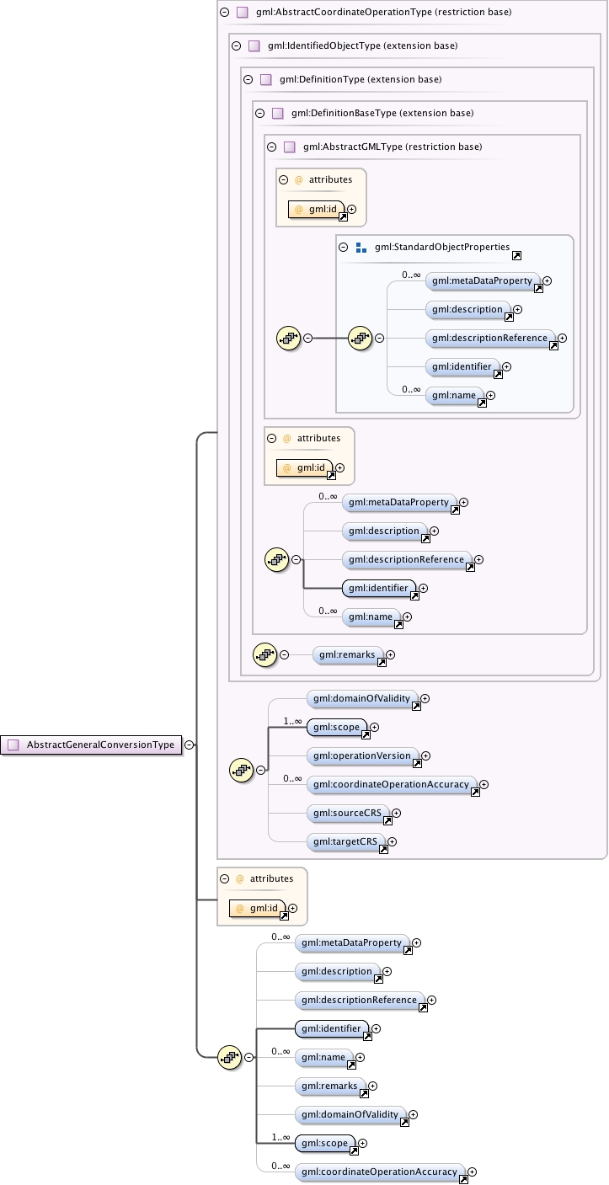Collapse AbstractGeneralConversionType's own bottom sequence

coord(249,1057)
